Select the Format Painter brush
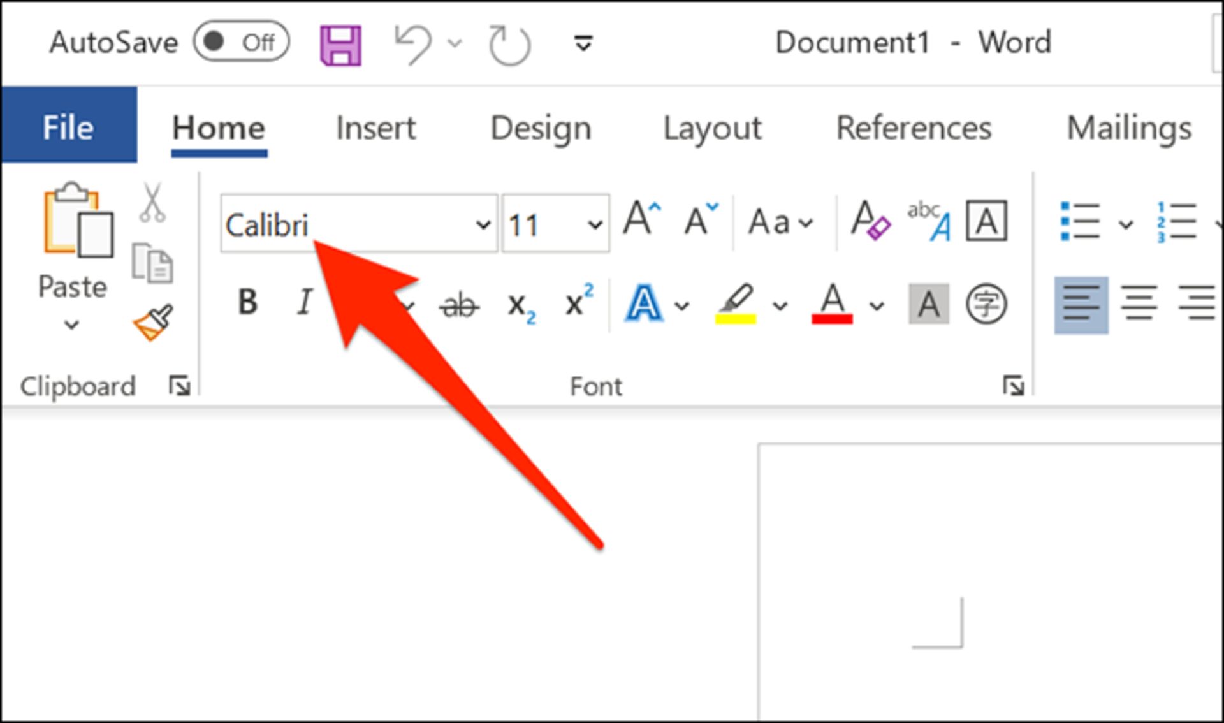The height and width of the screenshot is (723, 1224). point(154,322)
